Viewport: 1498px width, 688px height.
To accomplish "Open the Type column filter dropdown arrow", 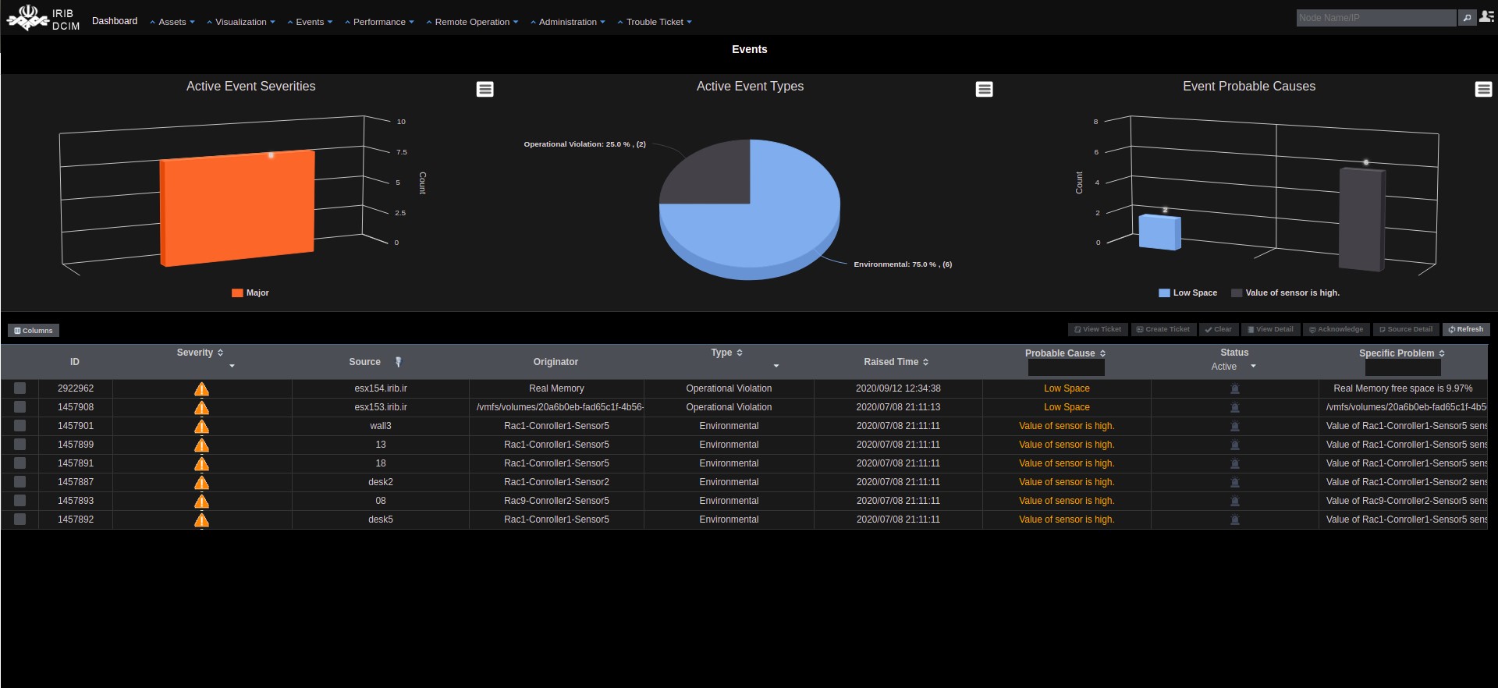I will [x=776, y=366].
